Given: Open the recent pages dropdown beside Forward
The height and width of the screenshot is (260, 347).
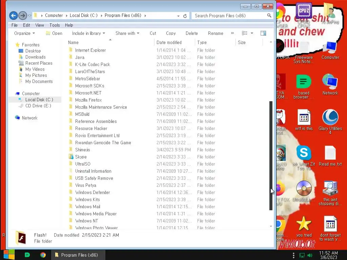Looking at the screenshot, I should [x=30, y=16].
